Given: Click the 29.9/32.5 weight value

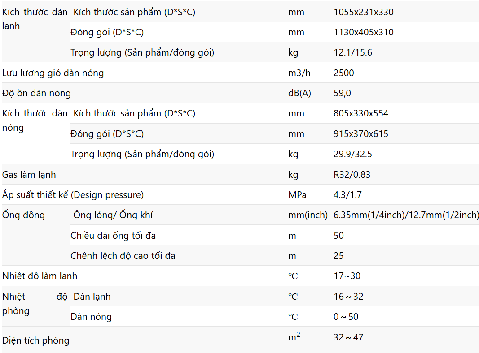Looking at the screenshot, I should pyautogui.click(x=353, y=154).
